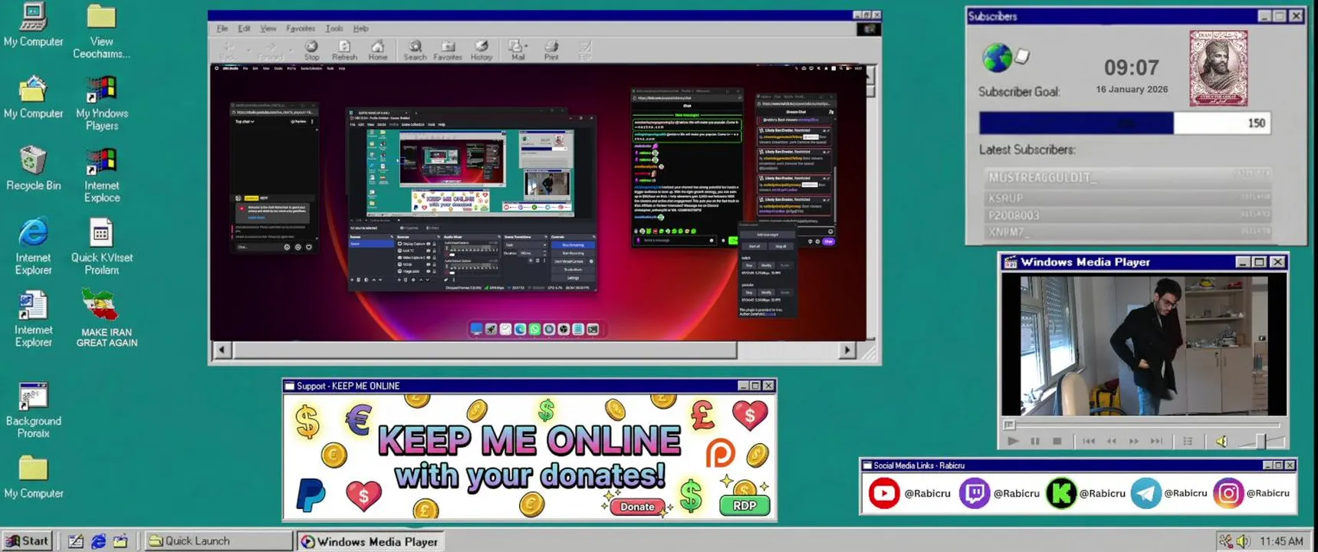Select Recycle Bin desktop icon
Viewport: 1318px width, 552px height.
[33, 169]
